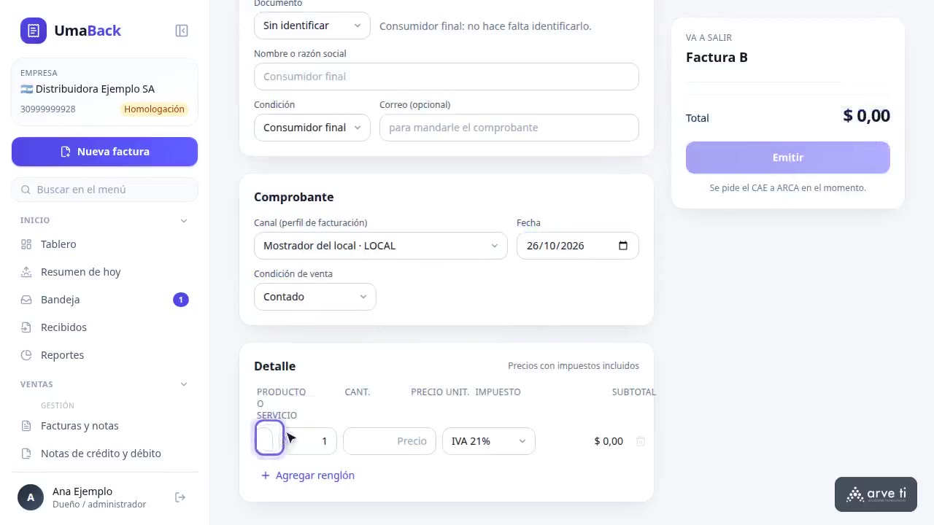Click the Recibidos document icon
Image resolution: width=934 pixels, height=525 pixels.
click(x=26, y=327)
